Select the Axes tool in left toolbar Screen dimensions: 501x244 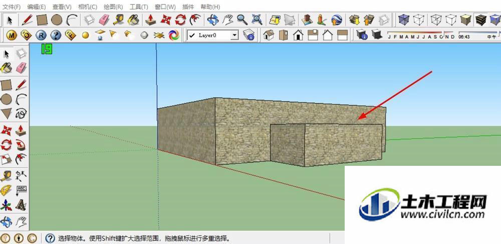7,205
